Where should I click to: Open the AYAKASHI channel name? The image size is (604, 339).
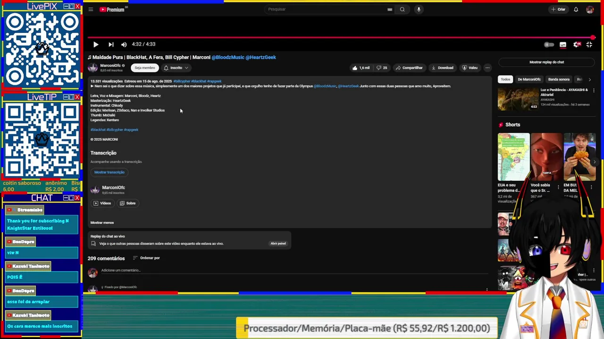point(547,100)
